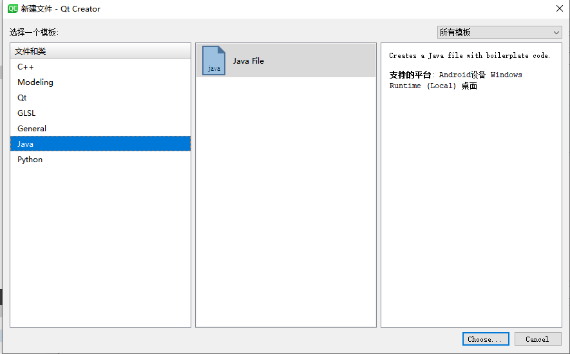
Task: Cancel the new file dialog
Action: pos(537,339)
